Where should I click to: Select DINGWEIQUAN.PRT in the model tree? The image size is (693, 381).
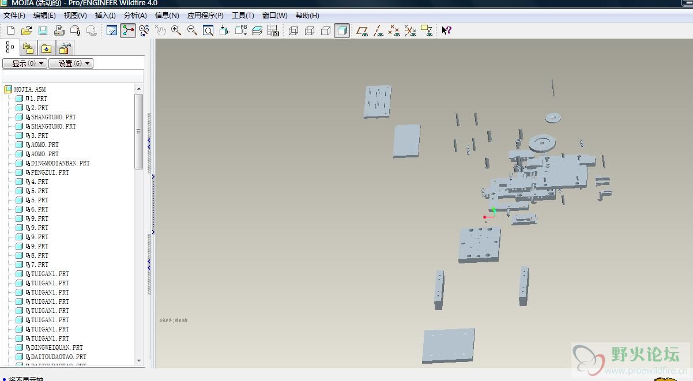(x=57, y=348)
